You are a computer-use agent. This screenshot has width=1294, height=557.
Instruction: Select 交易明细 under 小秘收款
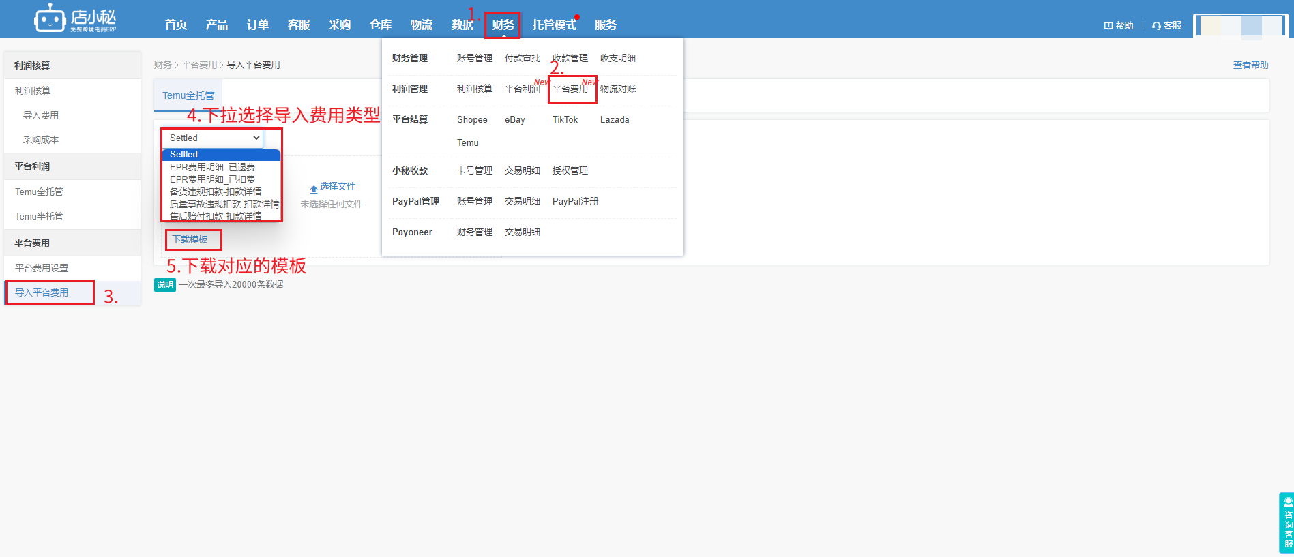523,170
